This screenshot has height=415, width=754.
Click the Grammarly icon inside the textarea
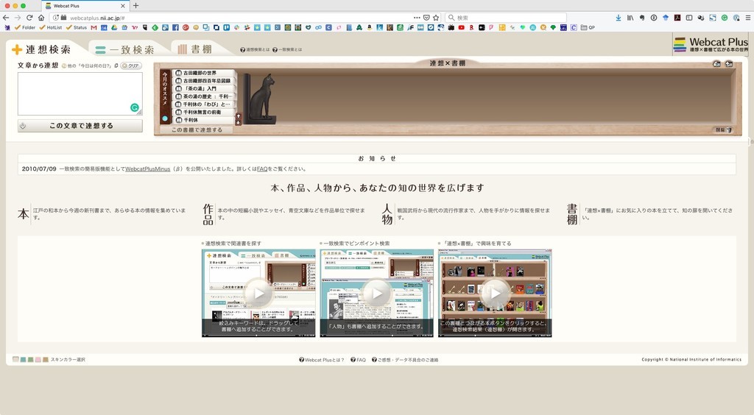click(x=135, y=107)
